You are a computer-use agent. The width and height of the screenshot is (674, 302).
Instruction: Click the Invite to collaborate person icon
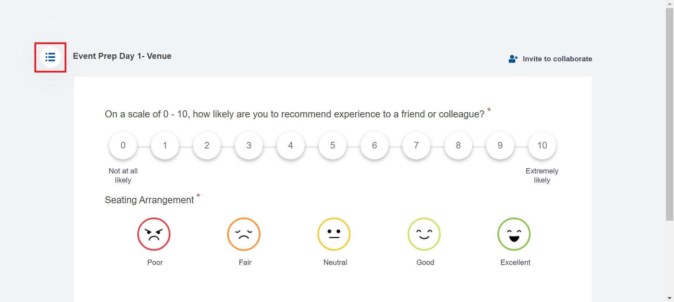tap(513, 59)
